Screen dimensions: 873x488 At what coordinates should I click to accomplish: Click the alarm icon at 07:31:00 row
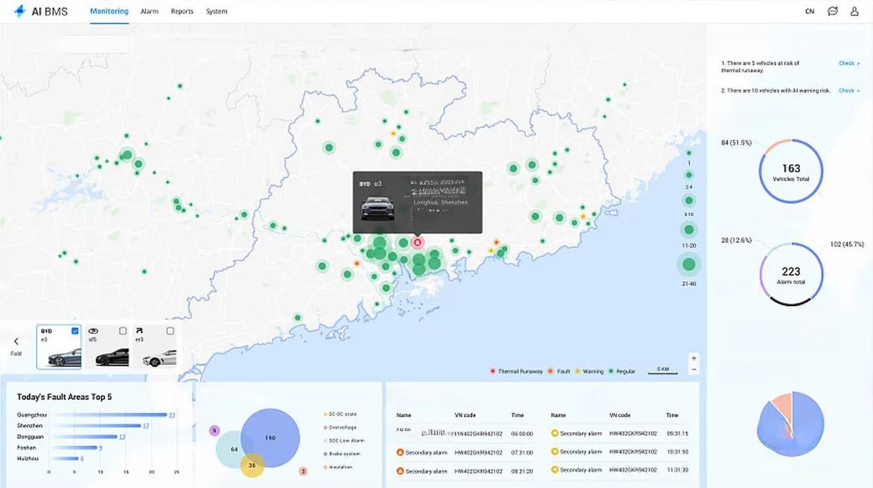pyautogui.click(x=400, y=452)
